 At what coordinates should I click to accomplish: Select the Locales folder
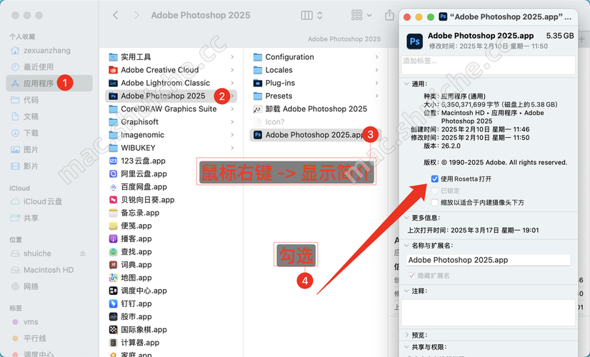(x=315, y=70)
